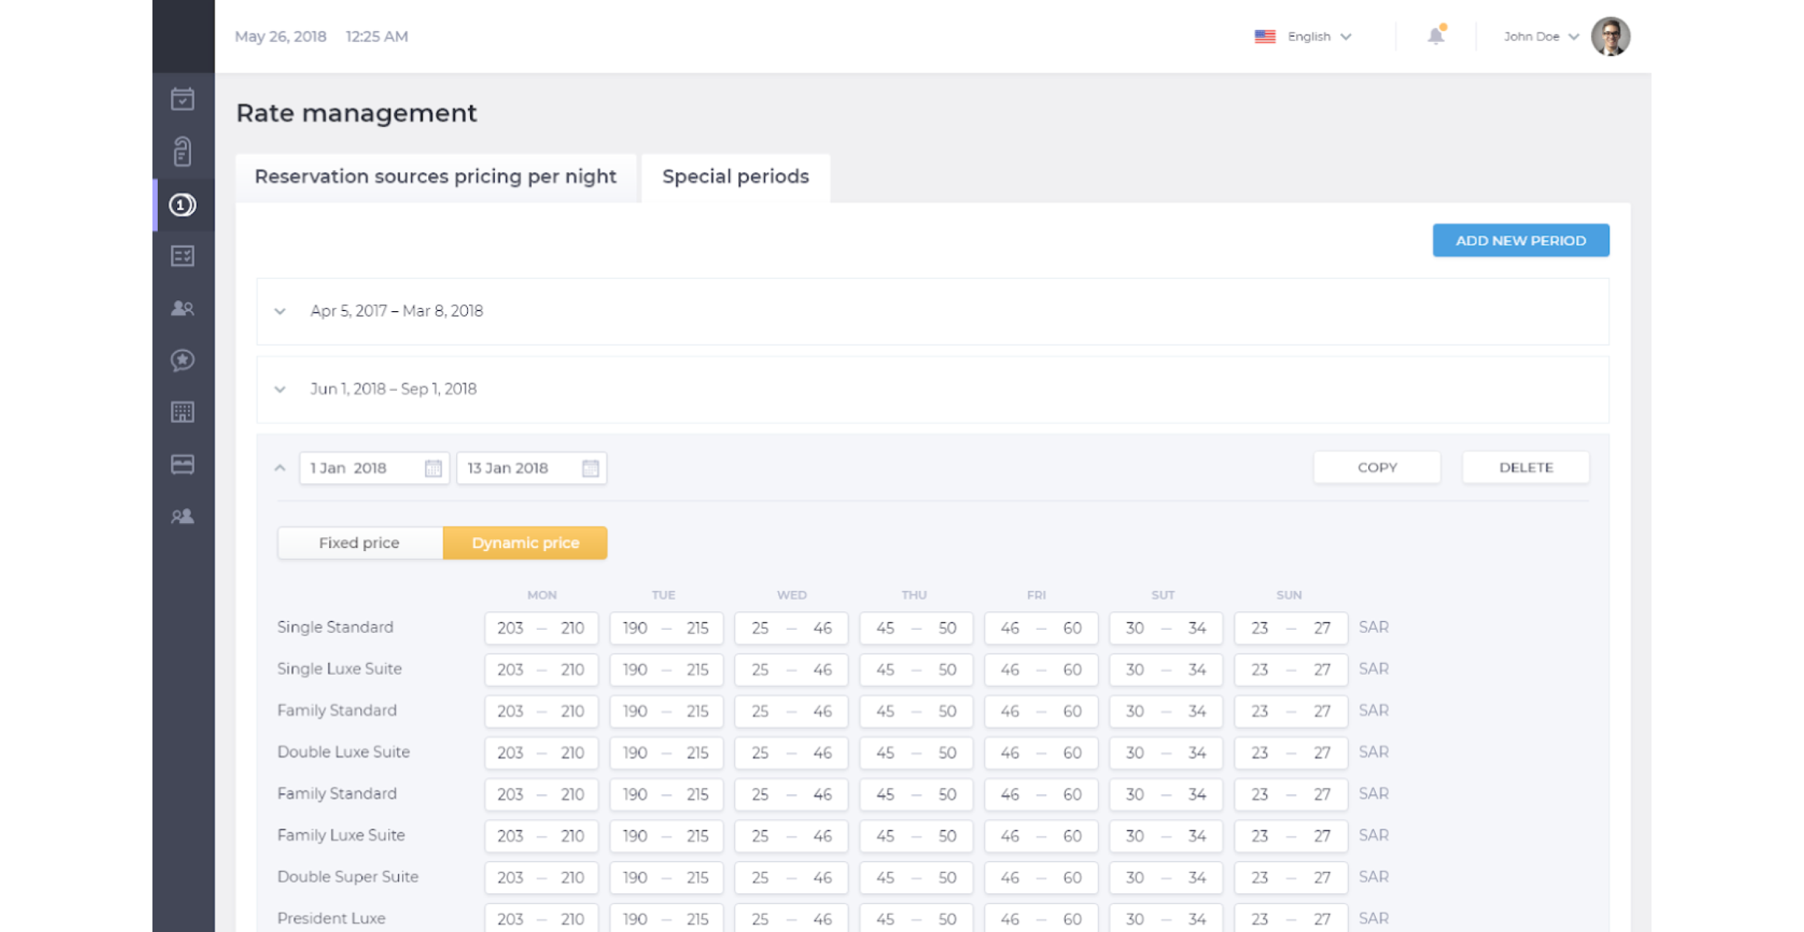Select the Dynamic price option
This screenshot has width=1804, height=932.
tap(525, 543)
